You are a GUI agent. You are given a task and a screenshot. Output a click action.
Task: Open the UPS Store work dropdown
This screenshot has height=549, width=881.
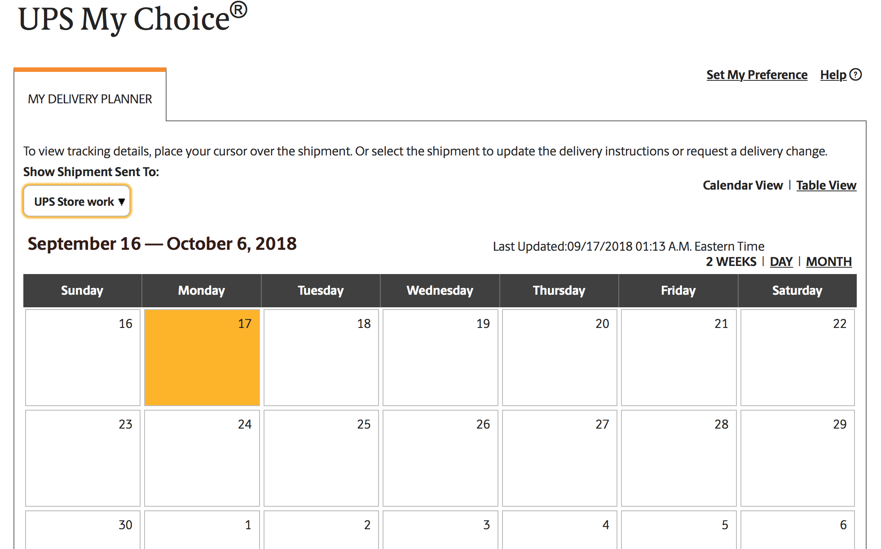77,202
